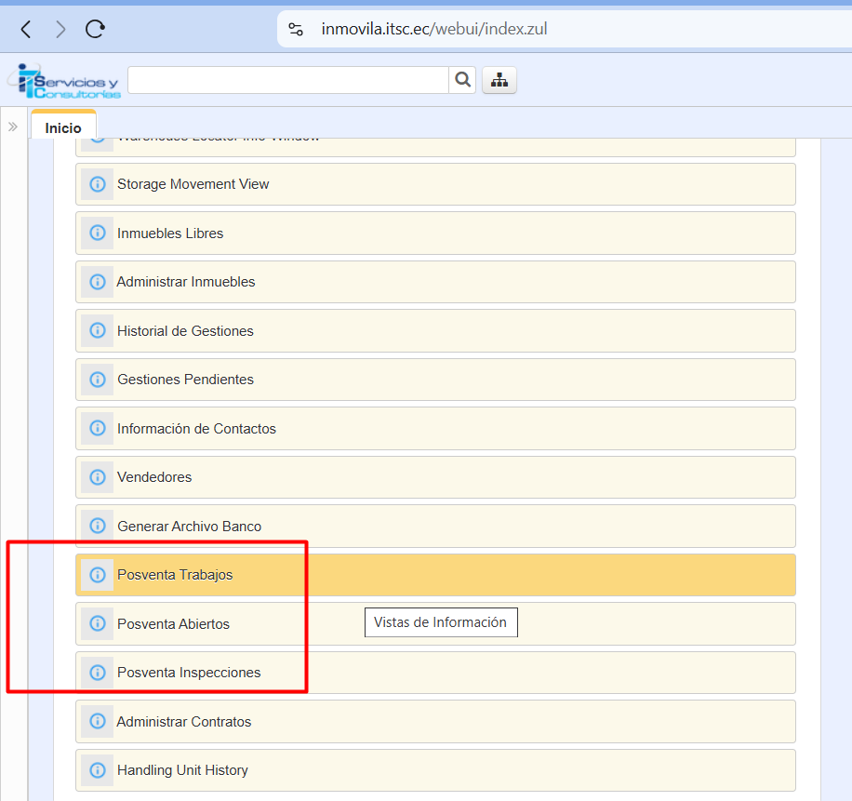Open Generar Archivo Banco view
Viewport: 852px width, 801px height.
(189, 527)
